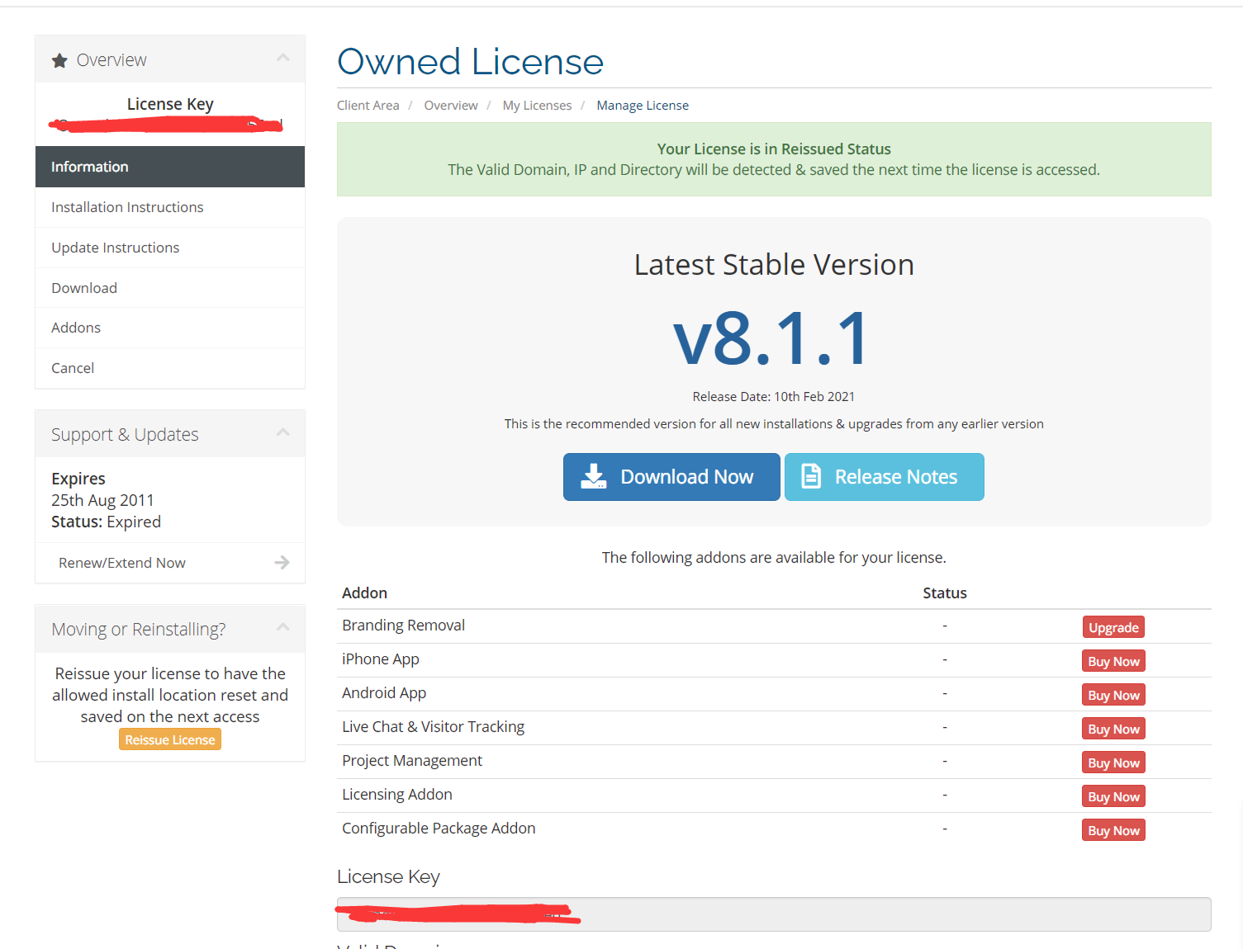Click the star icon beside Overview
Image resolution: width=1243 pixels, height=949 pixels.
59,60
